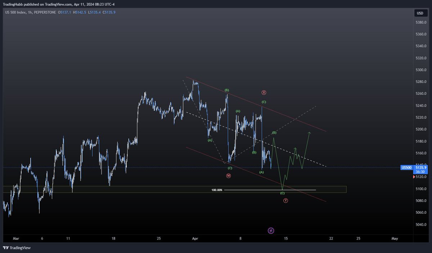Click the 5340.0 price axis label
Screen dimensions: 432x253
pos(421,46)
